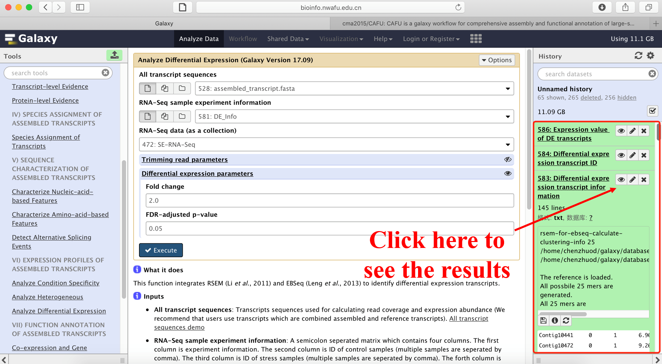The height and width of the screenshot is (364, 662).
Task: Click the FDR-adjusted p-value input field
Action: click(330, 228)
